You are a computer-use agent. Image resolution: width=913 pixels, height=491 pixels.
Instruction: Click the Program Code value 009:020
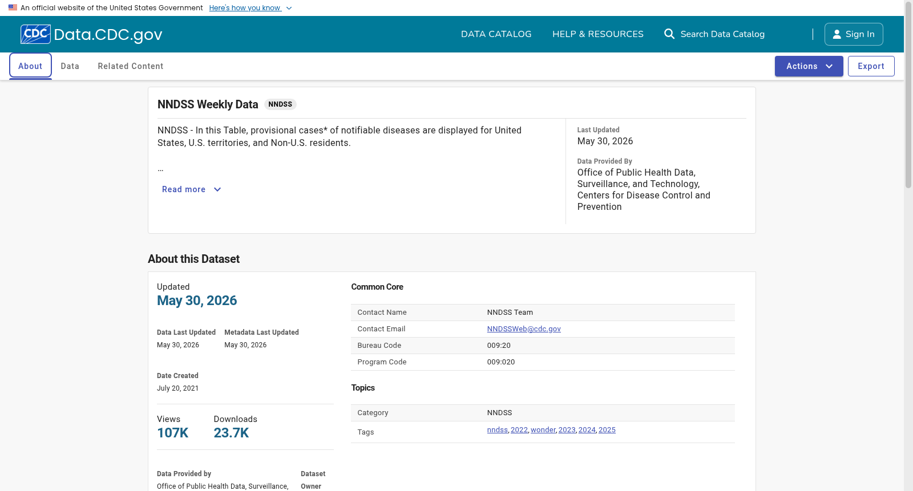[501, 362]
